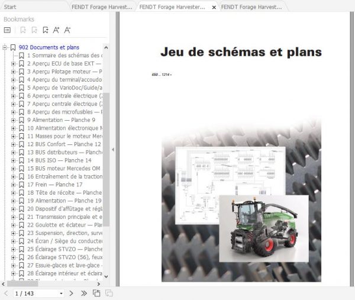Open bookmark 26 Éclairage STVZO (56), feux

64,257
